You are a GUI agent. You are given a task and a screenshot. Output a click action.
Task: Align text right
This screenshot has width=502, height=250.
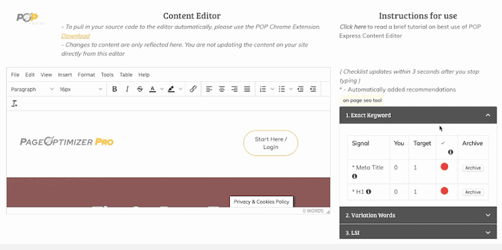coord(235,89)
